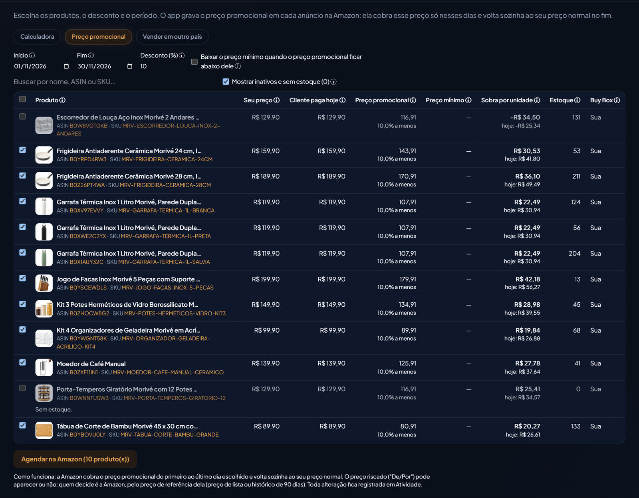Select Preço promocional tab

tap(99, 37)
